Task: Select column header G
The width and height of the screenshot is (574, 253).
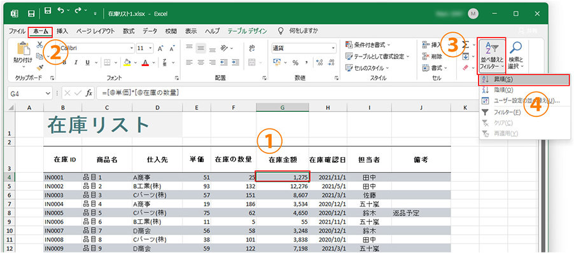Action: pos(283,107)
